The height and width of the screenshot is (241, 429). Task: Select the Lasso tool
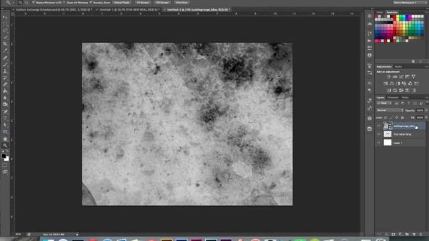[x=5, y=30]
